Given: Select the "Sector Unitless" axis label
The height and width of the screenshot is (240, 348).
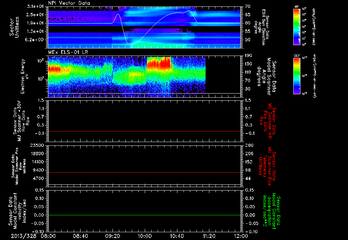Looking at the screenshot, I should [x=14, y=27].
